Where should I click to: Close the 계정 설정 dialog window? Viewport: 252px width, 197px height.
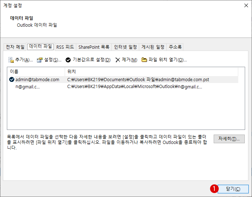click(x=246, y=5)
